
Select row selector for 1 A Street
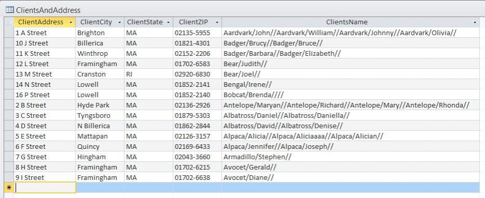[x=9, y=33]
